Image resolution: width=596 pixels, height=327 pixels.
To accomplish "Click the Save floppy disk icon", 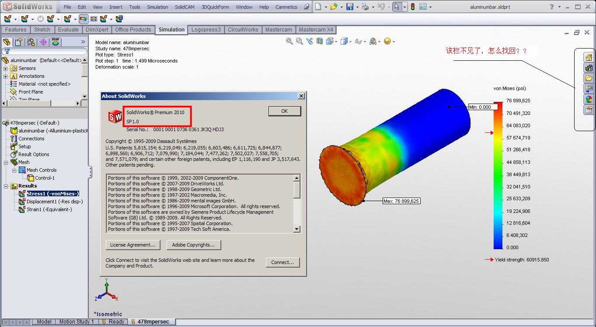I will coord(349,7).
